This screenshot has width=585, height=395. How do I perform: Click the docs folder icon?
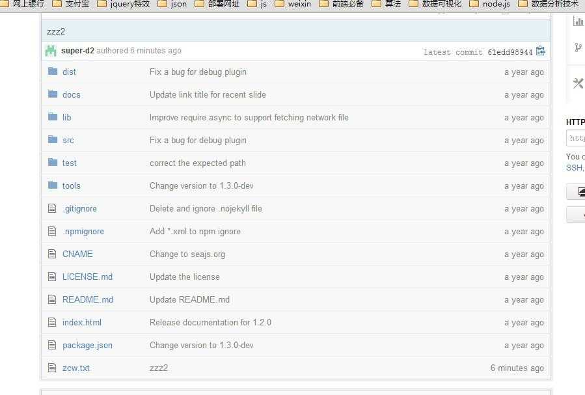click(53, 94)
